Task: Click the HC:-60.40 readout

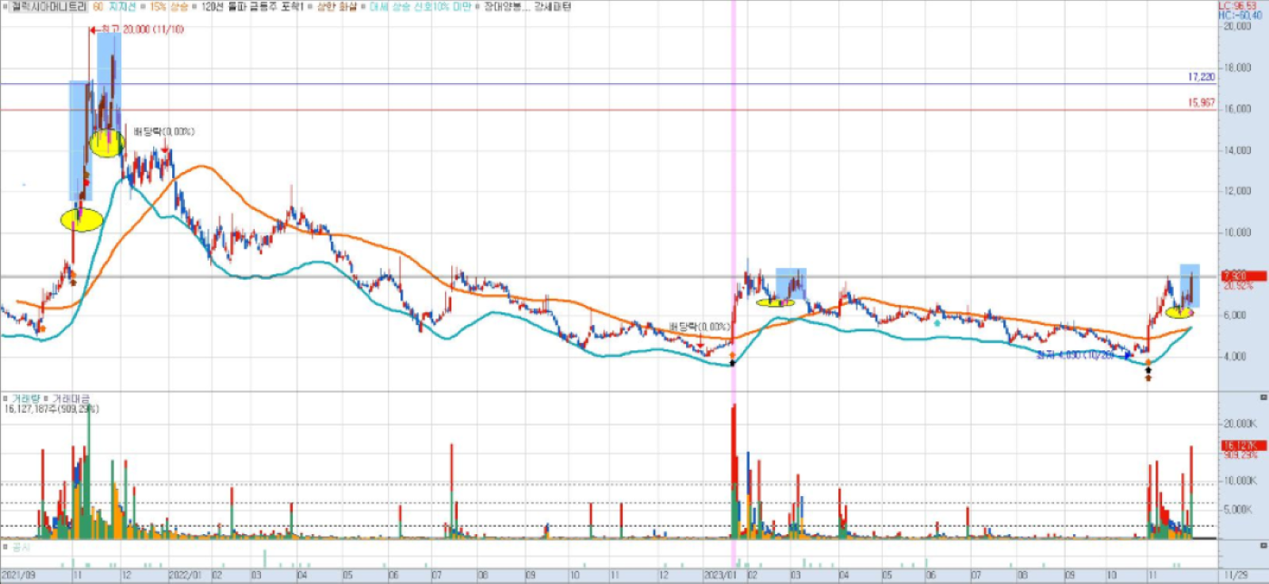Action: pyautogui.click(x=1240, y=15)
